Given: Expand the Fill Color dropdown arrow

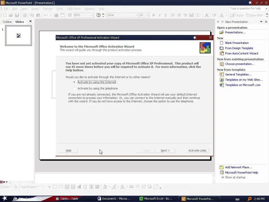Looking at the screenshot, I should (109, 187).
